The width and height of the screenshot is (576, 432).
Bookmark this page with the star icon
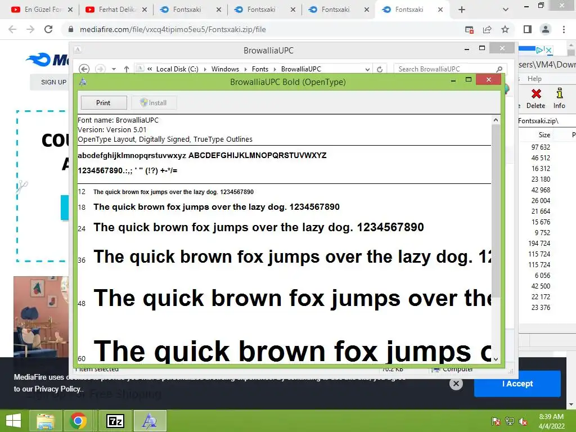[505, 29]
